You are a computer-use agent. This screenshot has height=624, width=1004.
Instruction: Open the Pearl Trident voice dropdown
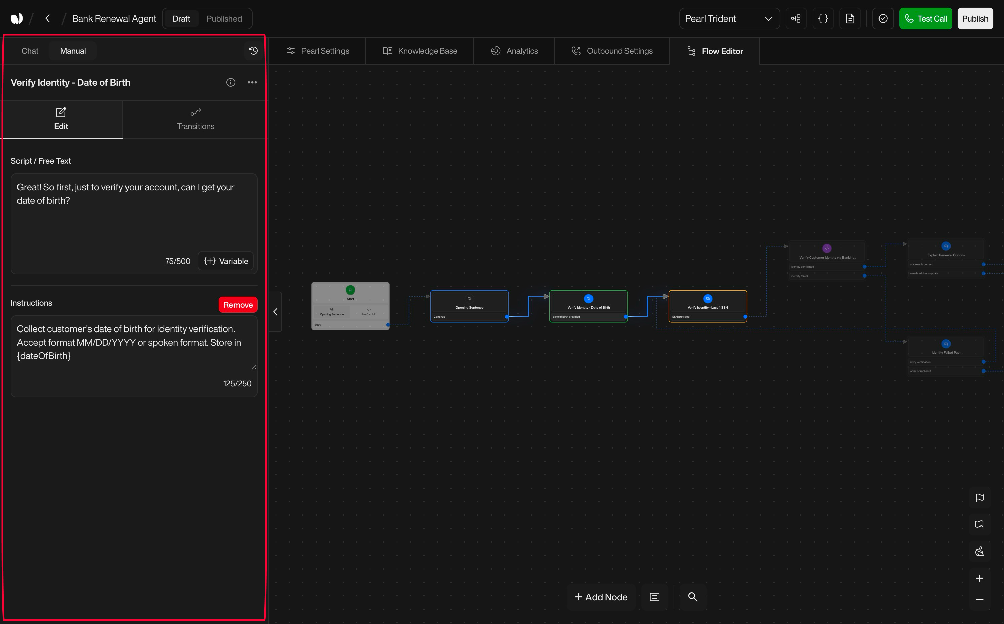tap(729, 18)
